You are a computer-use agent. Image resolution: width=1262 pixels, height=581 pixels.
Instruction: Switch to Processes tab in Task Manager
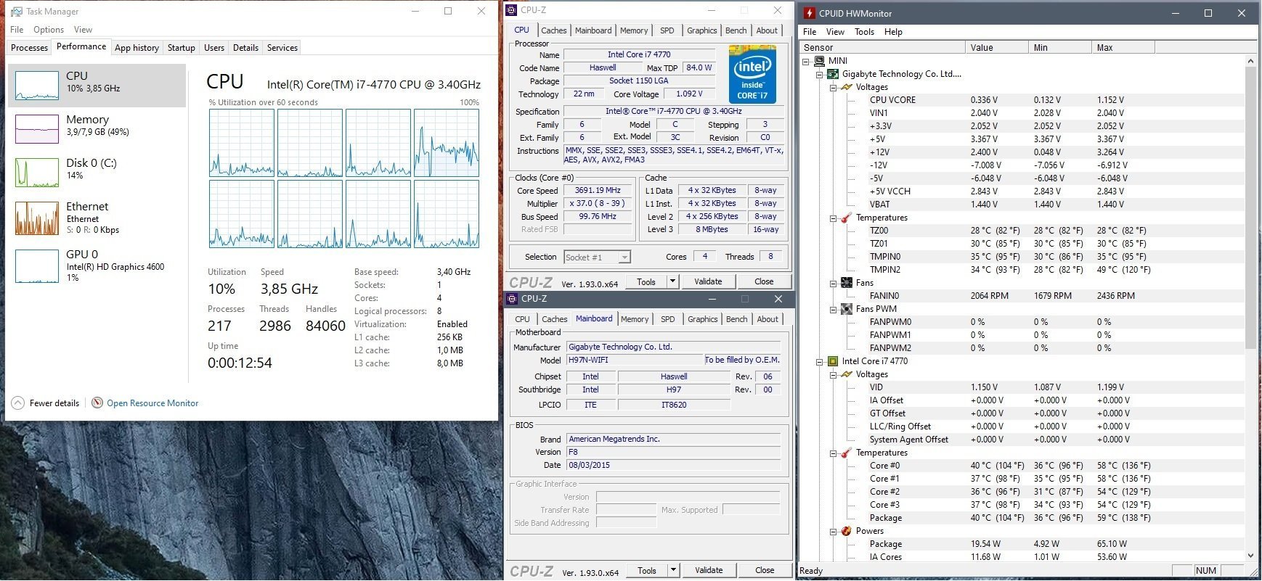click(x=29, y=48)
